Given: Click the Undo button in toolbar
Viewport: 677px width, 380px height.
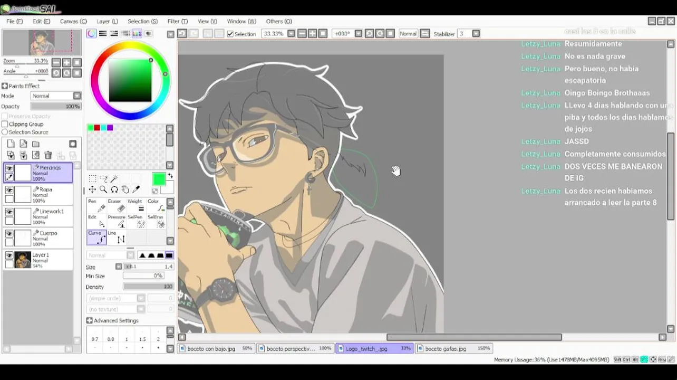Looking at the screenshot, I should (x=182, y=33).
